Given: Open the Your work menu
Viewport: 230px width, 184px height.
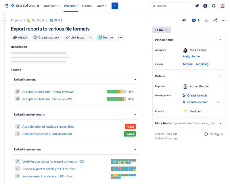Looking at the screenshot, I should 52,6.
